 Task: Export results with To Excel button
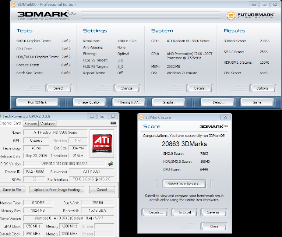pyautogui.click(x=184, y=212)
